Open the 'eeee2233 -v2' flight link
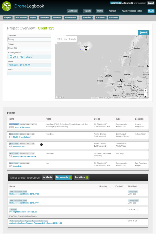Screen dimensions: 156x234 pyautogui.click(x=19, y=147)
